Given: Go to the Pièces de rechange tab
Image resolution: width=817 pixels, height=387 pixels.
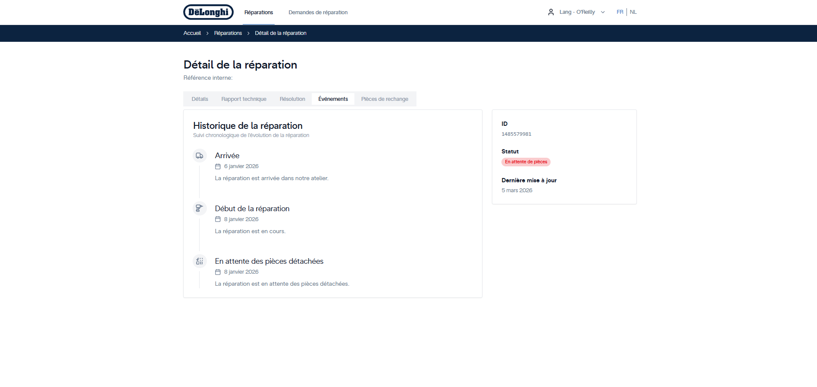Looking at the screenshot, I should (385, 99).
